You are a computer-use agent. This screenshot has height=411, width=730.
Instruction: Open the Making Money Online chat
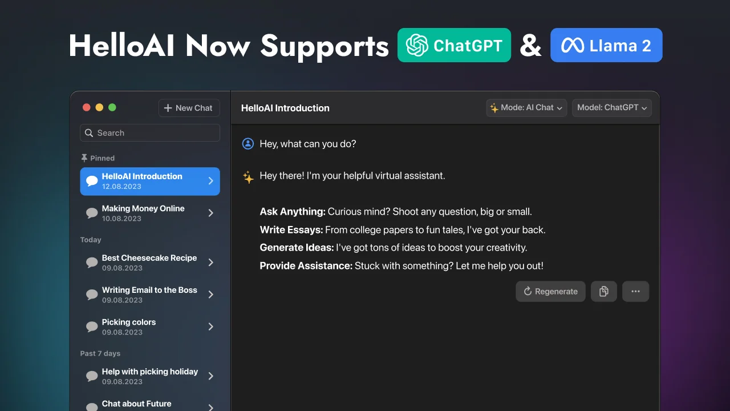150,213
